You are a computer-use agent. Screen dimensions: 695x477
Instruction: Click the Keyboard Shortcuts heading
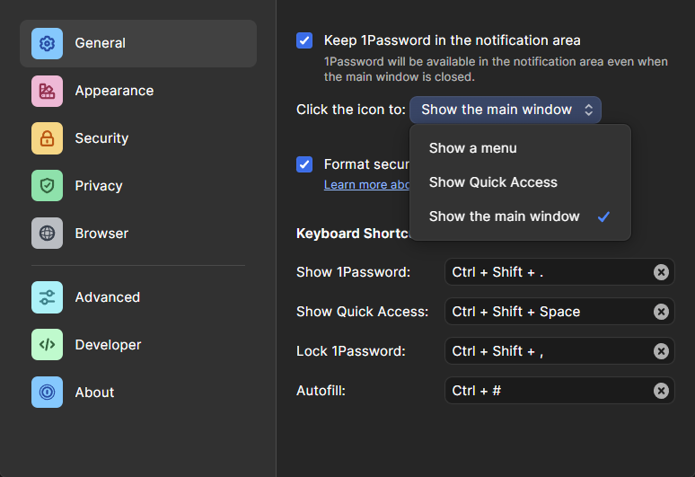click(353, 234)
